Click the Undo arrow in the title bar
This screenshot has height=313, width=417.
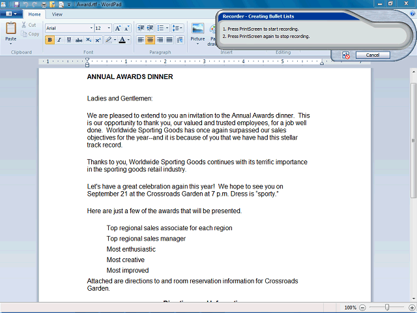coord(25,5)
